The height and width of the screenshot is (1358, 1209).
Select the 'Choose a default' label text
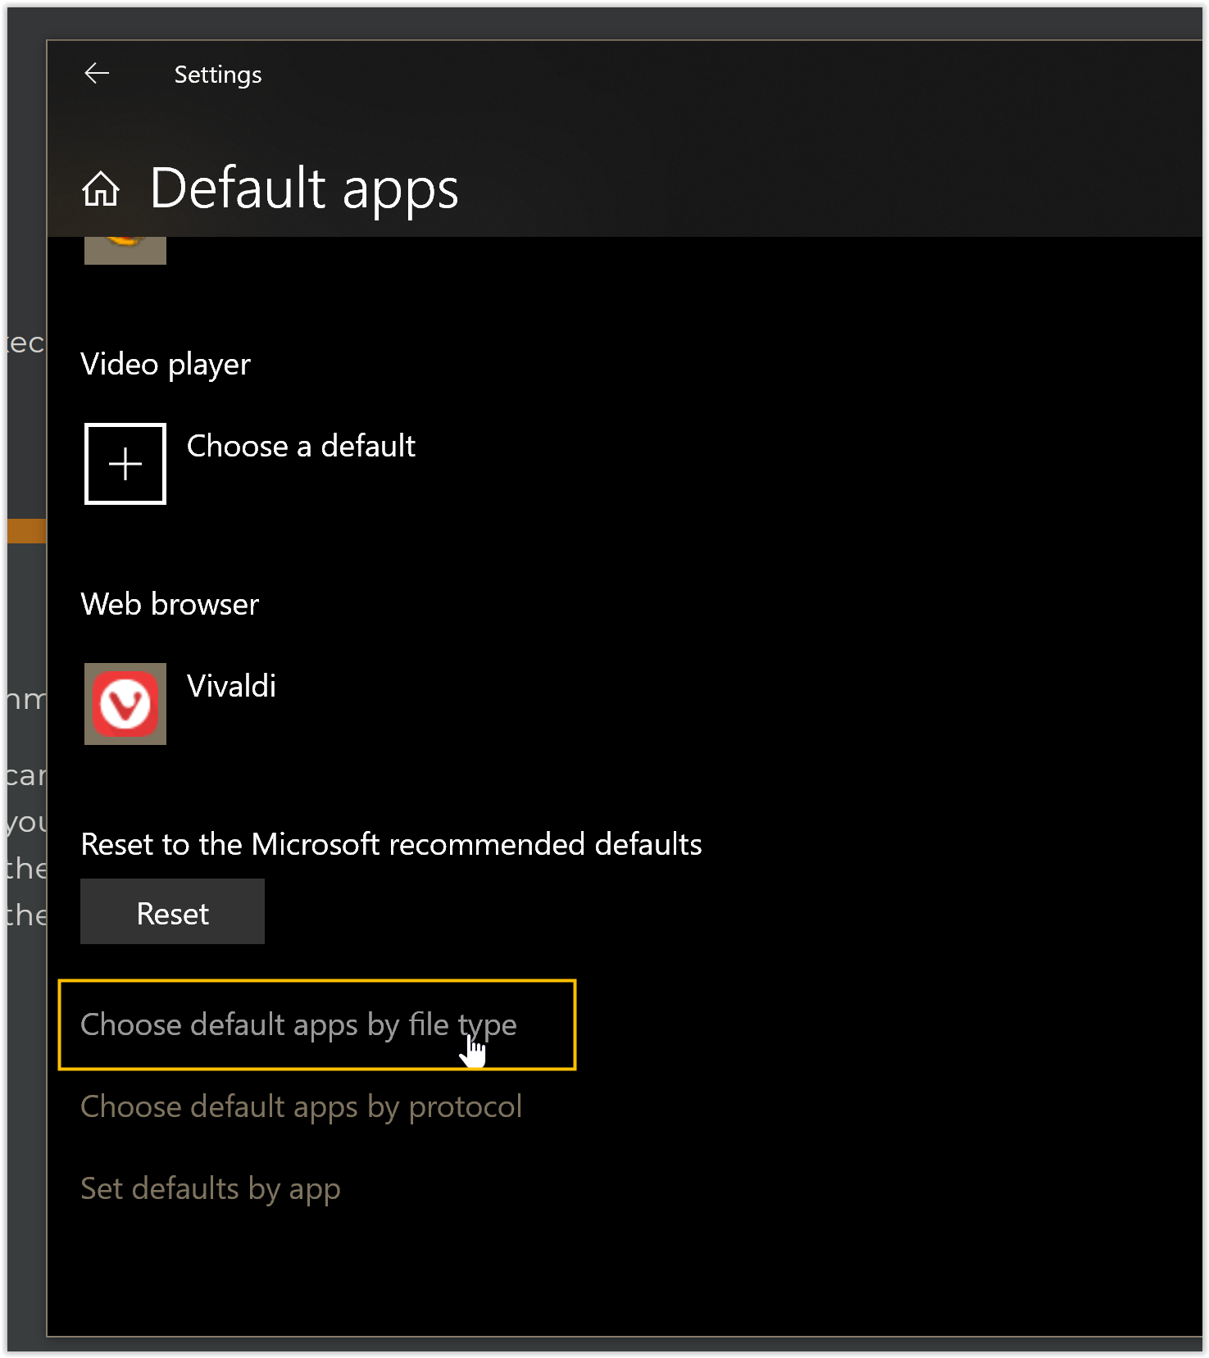pyautogui.click(x=301, y=447)
